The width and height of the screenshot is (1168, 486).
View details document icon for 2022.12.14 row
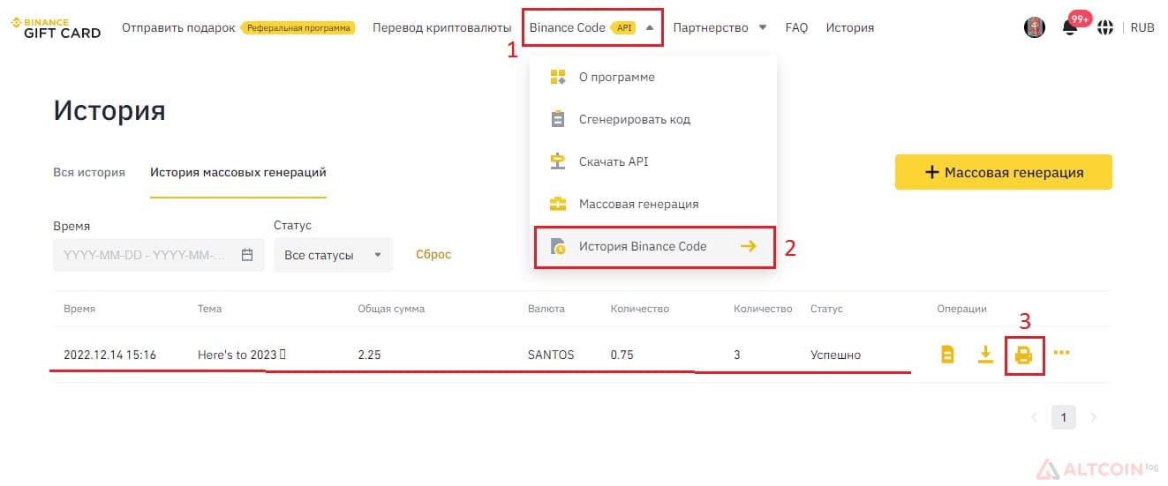click(947, 355)
